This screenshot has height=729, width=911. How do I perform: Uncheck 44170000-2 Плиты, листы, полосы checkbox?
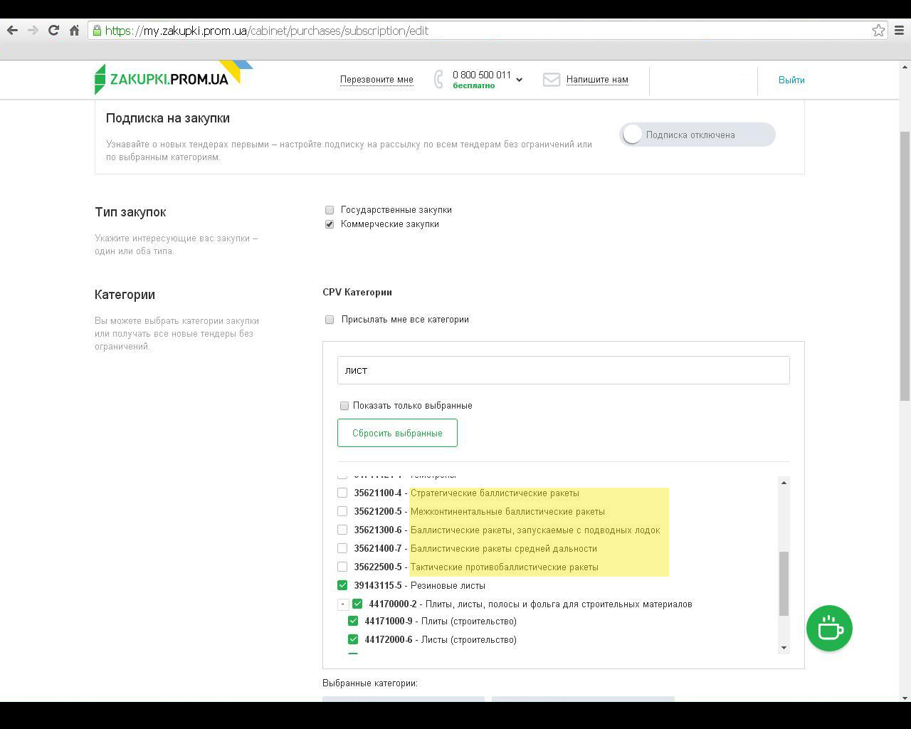[357, 604]
